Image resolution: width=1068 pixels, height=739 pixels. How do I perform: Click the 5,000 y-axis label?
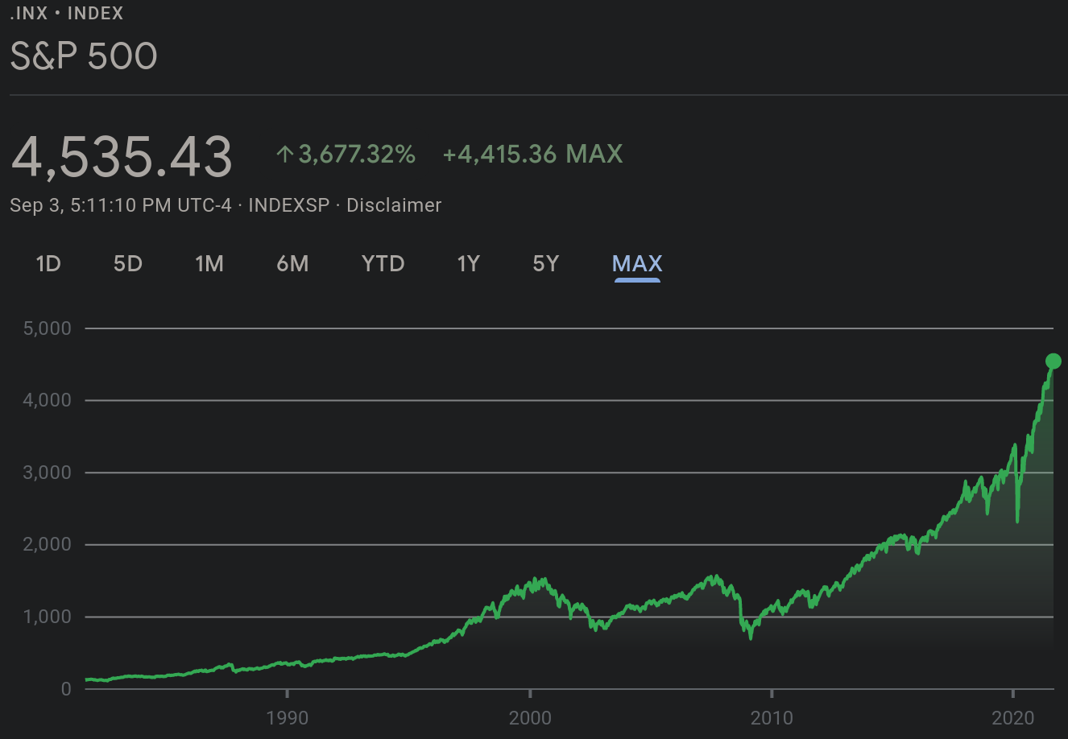click(x=48, y=328)
